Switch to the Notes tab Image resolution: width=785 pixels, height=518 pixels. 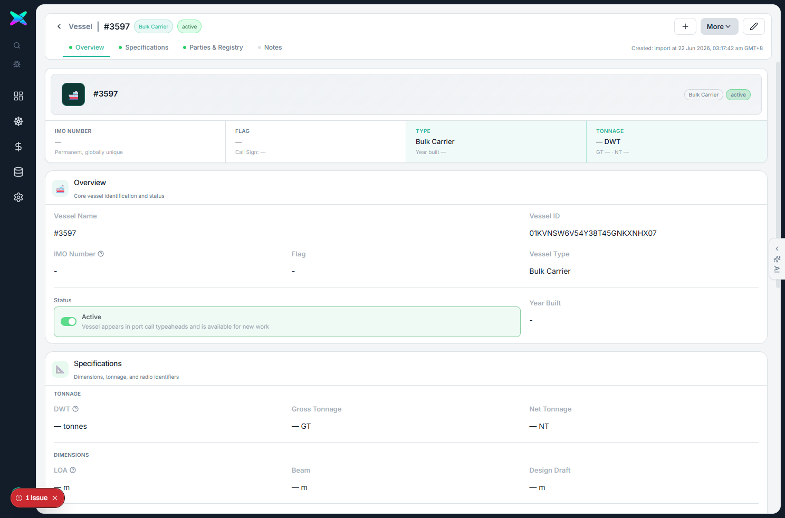click(x=270, y=47)
